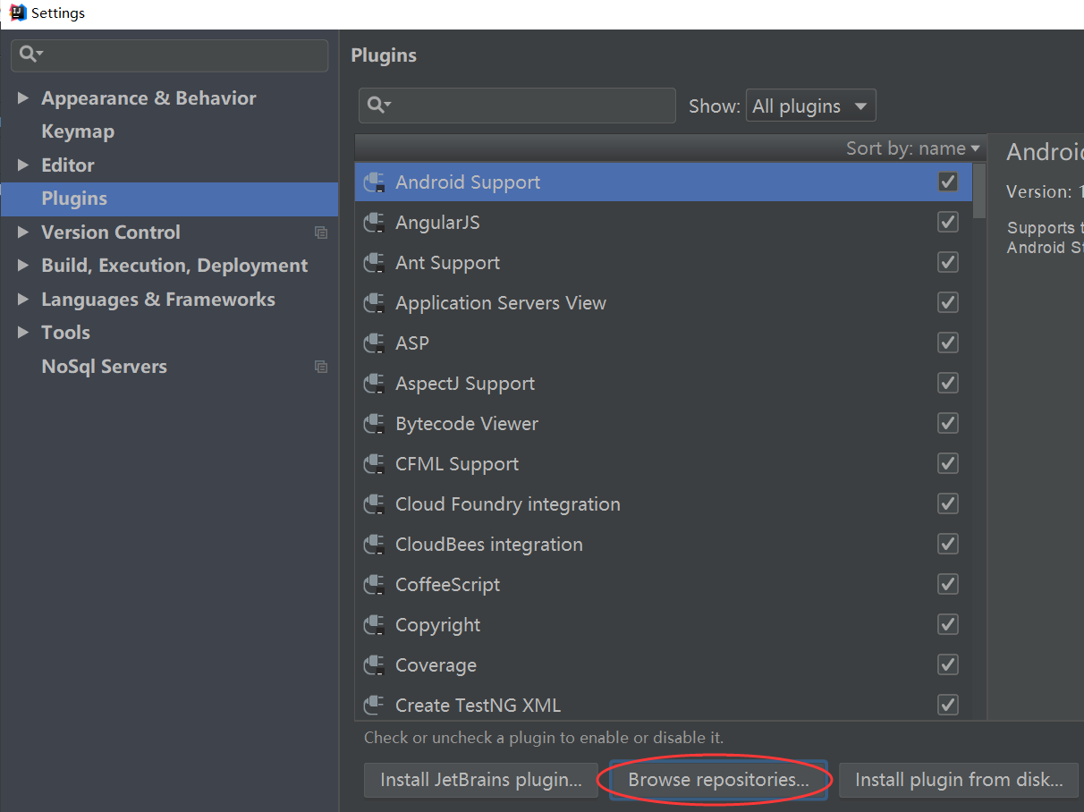Open the Show All plugins dropdown
The width and height of the screenshot is (1084, 812).
[x=810, y=106]
